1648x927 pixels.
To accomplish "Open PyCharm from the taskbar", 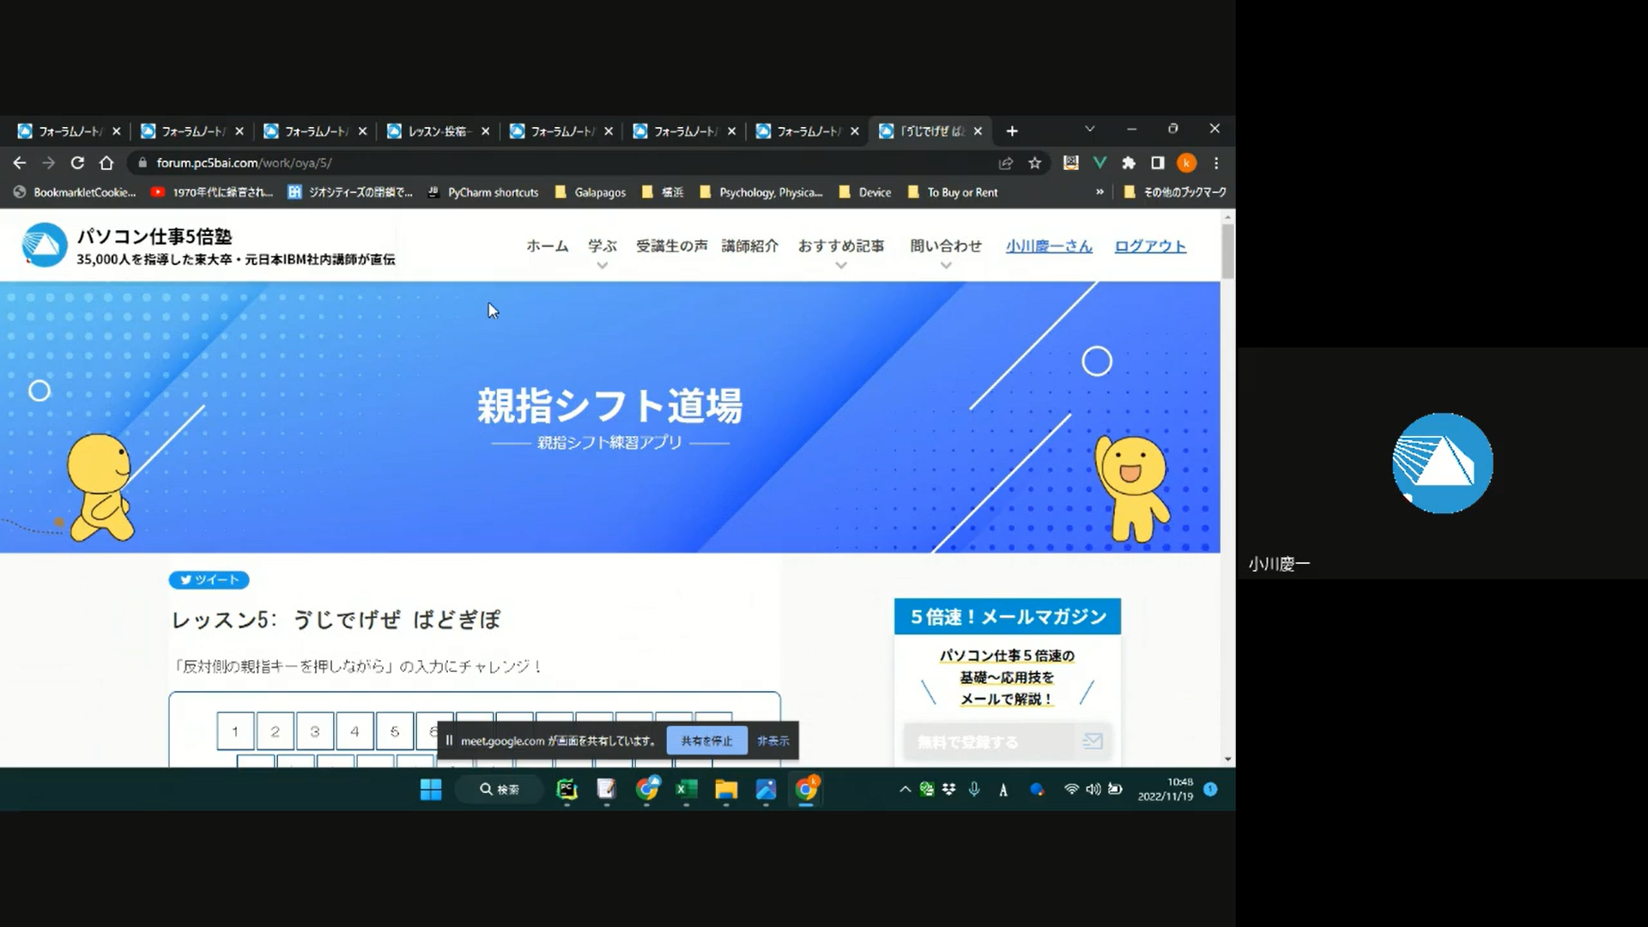I will click(566, 790).
